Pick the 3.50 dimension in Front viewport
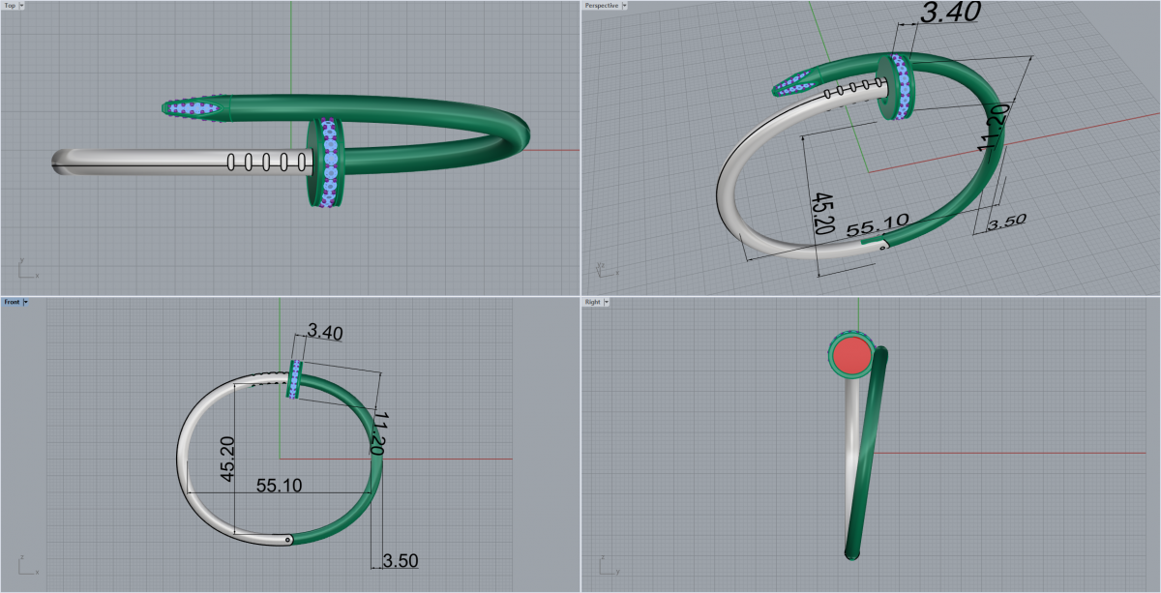This screenshot has width=1161, height=593. coord(400,560)
